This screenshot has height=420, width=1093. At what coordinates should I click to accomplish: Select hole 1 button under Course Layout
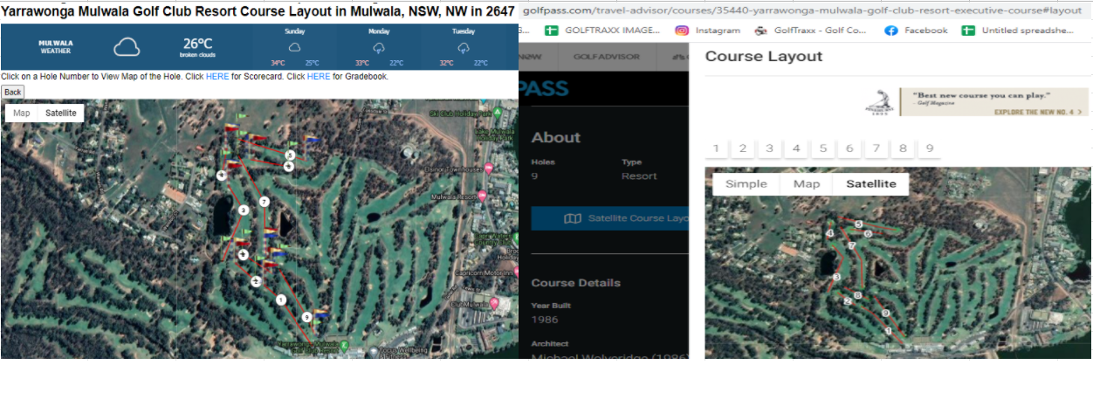pos(716,148)
